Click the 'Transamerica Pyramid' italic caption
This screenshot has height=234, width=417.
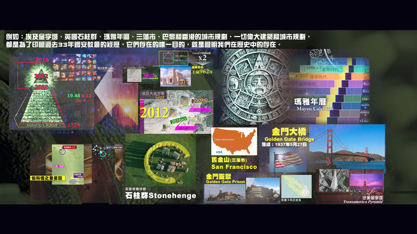pos(363,202)
